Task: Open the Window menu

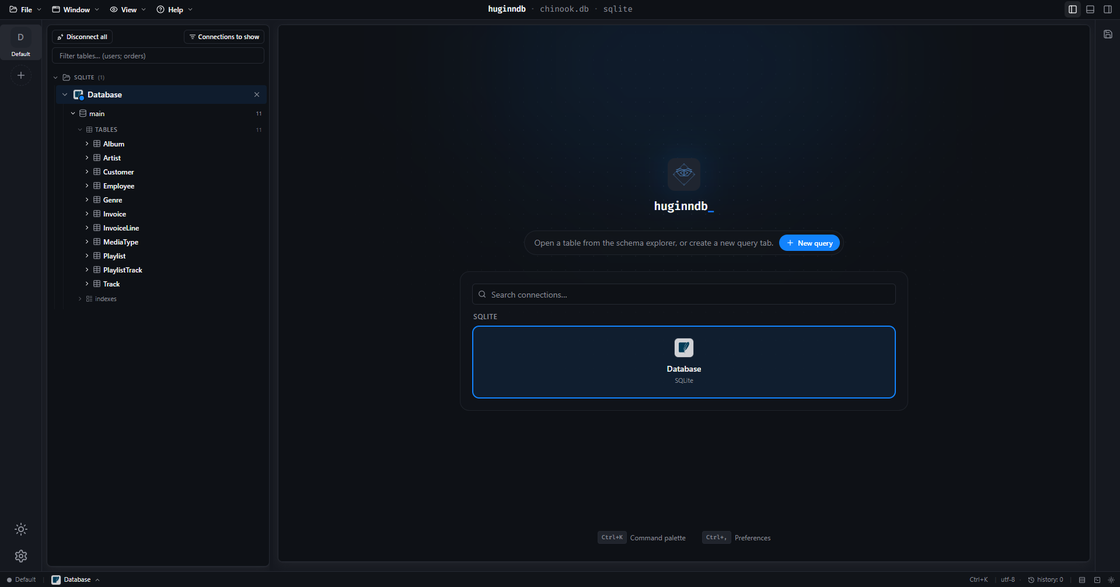Action: [x=76, y=9]
